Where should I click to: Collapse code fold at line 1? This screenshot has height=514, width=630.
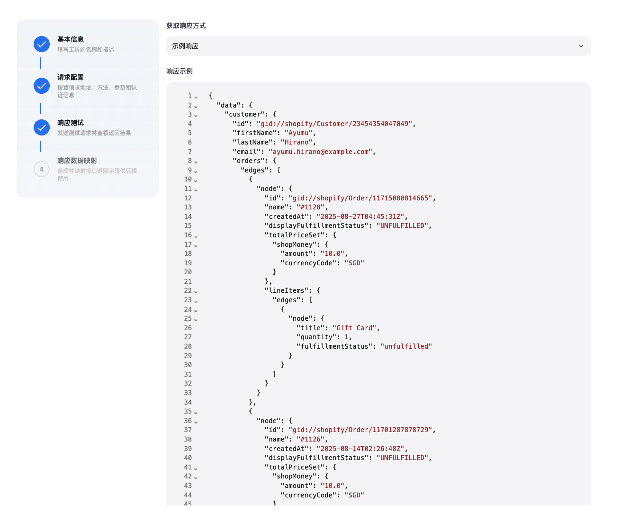coord(196,97)
